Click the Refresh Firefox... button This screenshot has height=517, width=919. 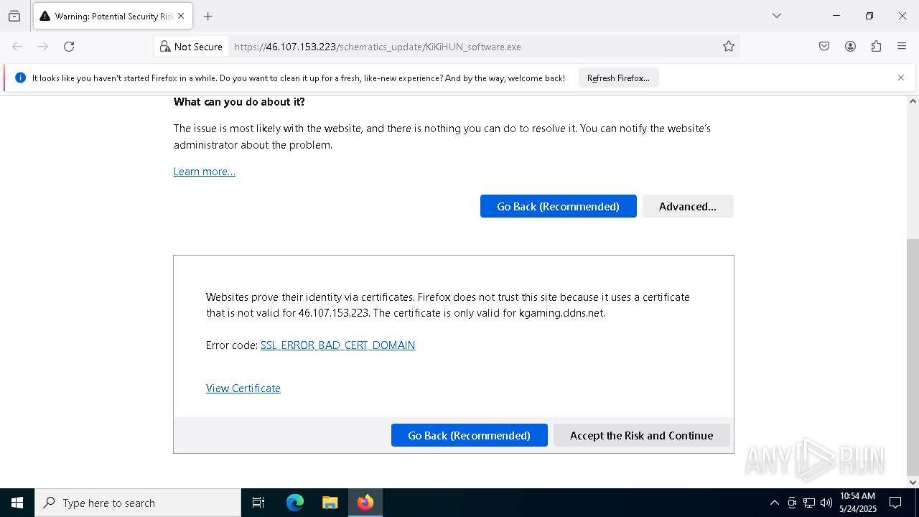coord(618,78)
